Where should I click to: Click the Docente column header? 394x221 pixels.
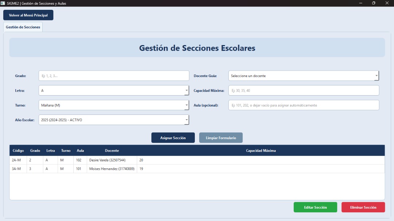coord(112,150)
